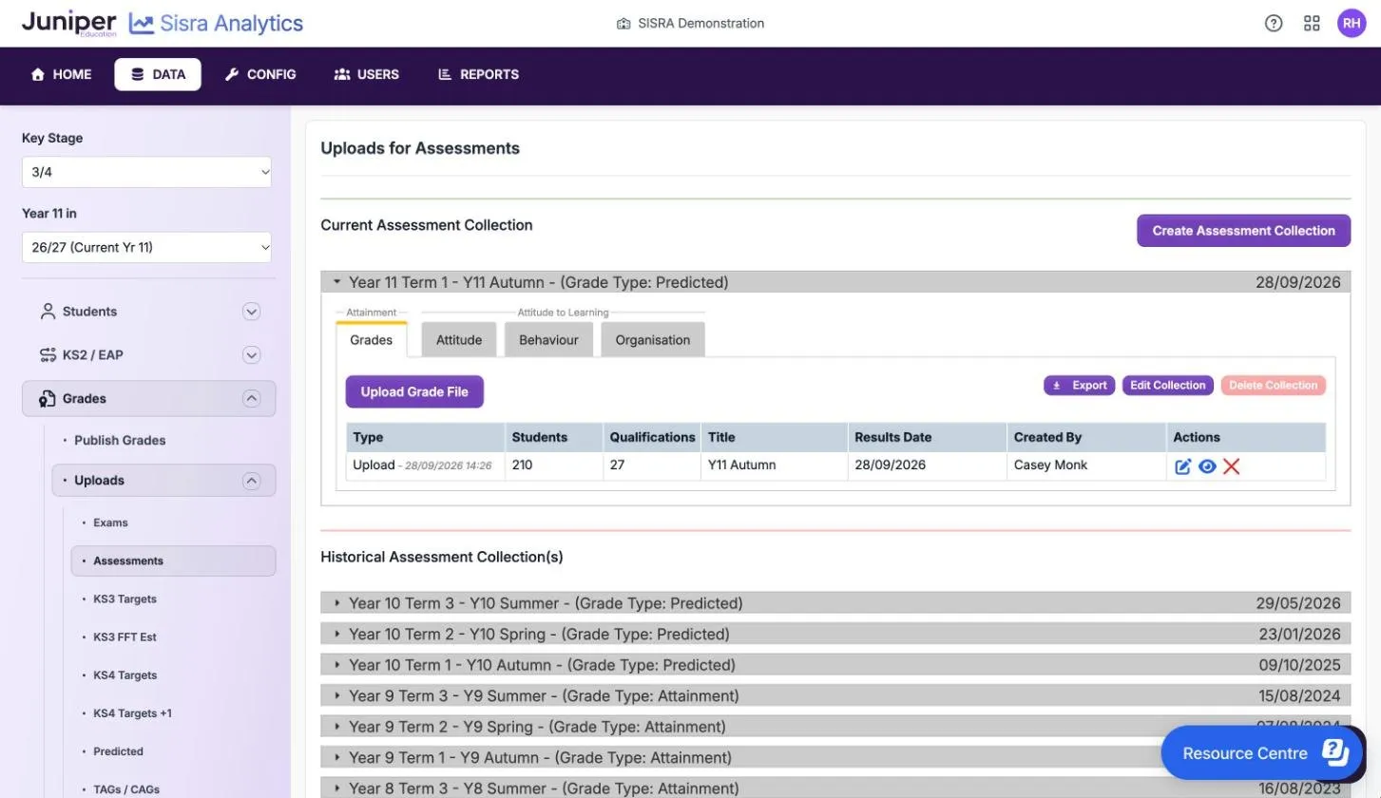This screenshot has width=1381, height=798.
Task: Click the Resource Centre chat icon
Action: 1335,752
